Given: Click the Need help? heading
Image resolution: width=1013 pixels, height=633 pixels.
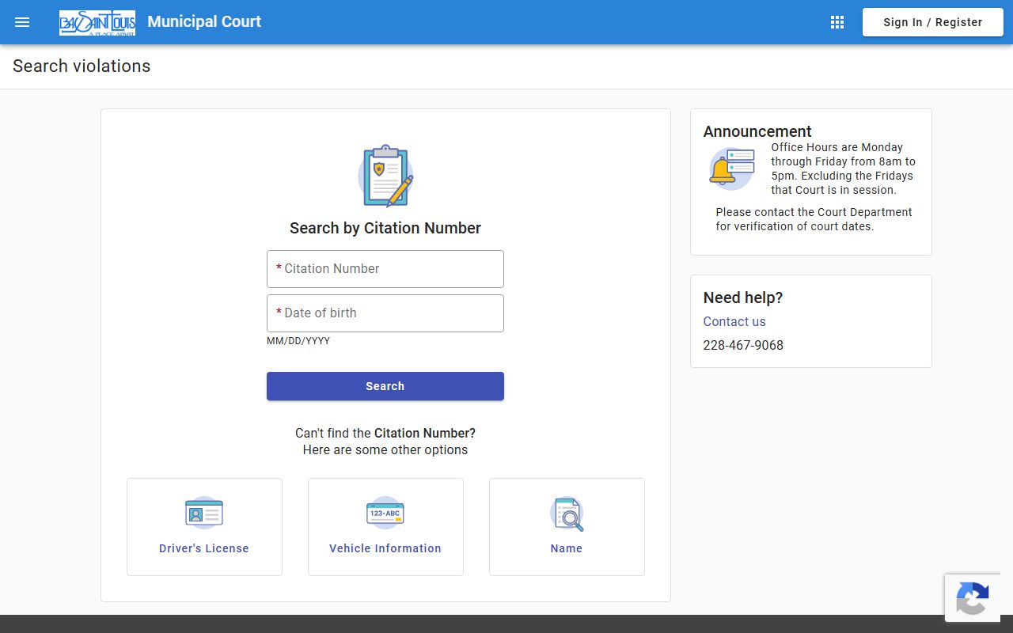Looking at the screenshot, I should pos(743,298).
